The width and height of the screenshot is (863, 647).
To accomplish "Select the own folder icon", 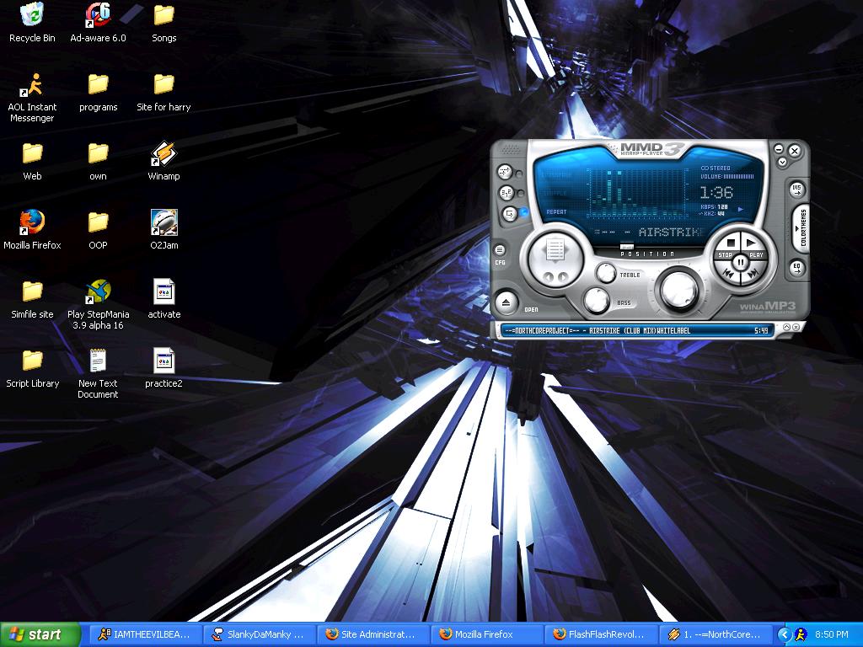I will tap(98, 161).
